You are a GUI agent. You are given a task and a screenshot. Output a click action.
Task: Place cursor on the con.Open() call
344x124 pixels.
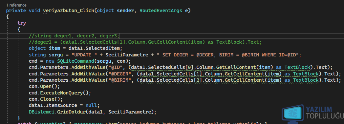pos(41,86)
